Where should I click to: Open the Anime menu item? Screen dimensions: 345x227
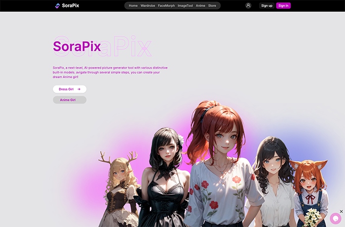pos(200,6)
